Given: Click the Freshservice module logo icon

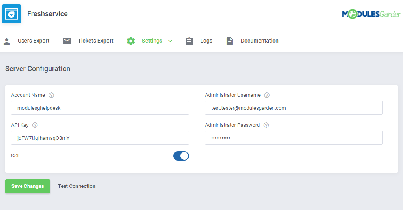Looking at the screenshot, I should click(11, 14).
